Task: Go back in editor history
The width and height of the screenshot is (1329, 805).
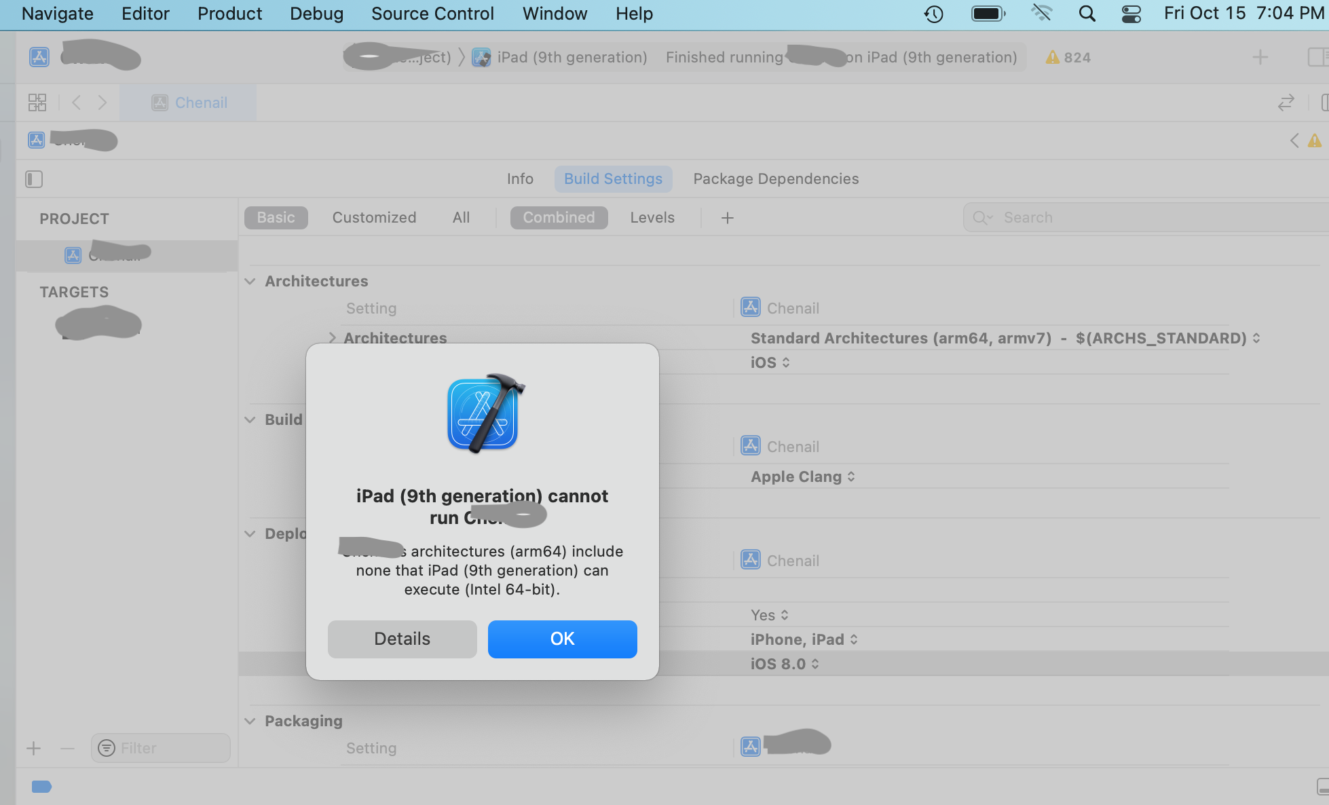Action: point(76,102)
